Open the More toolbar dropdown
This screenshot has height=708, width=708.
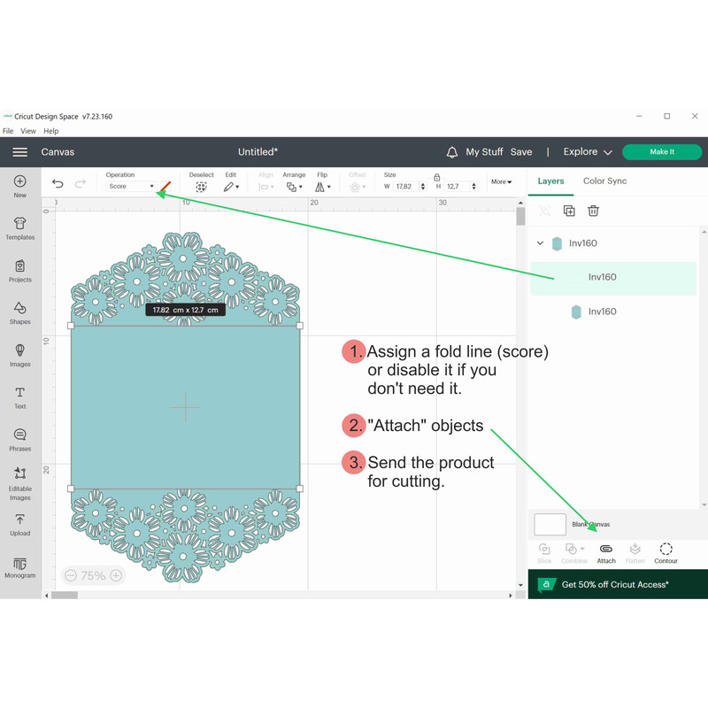(x=501, y=182)
